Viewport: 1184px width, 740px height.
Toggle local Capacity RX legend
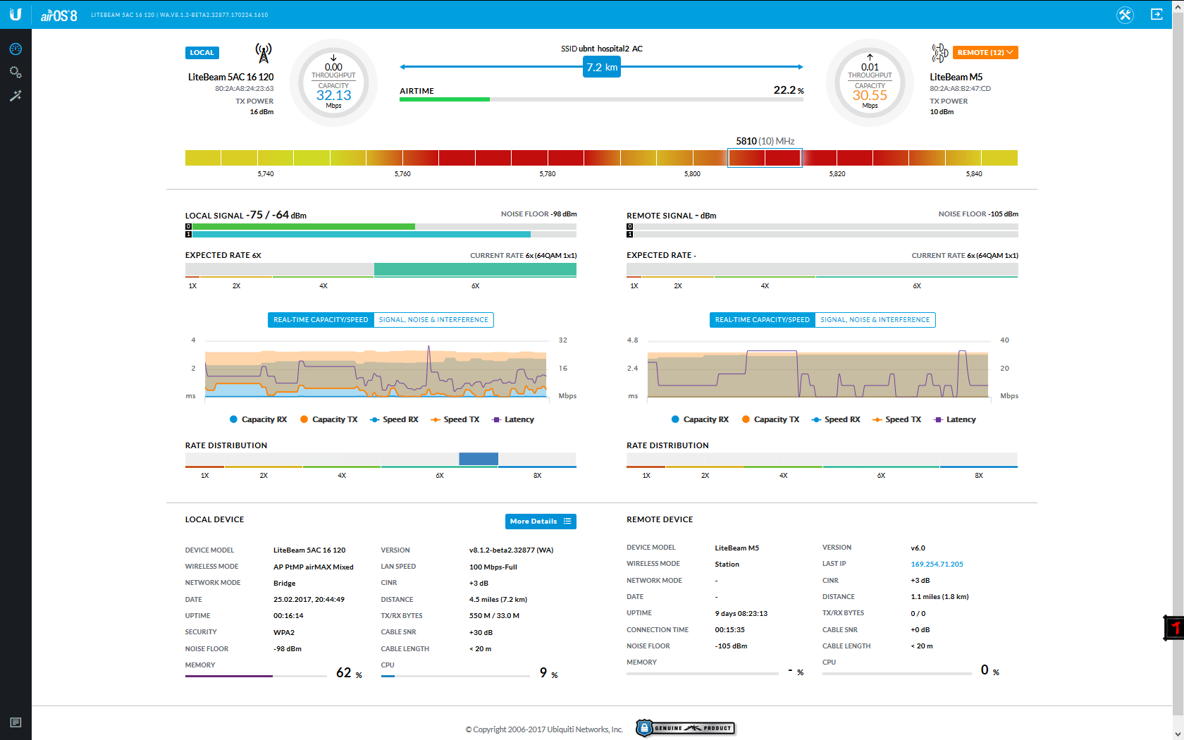coord(258,419)
